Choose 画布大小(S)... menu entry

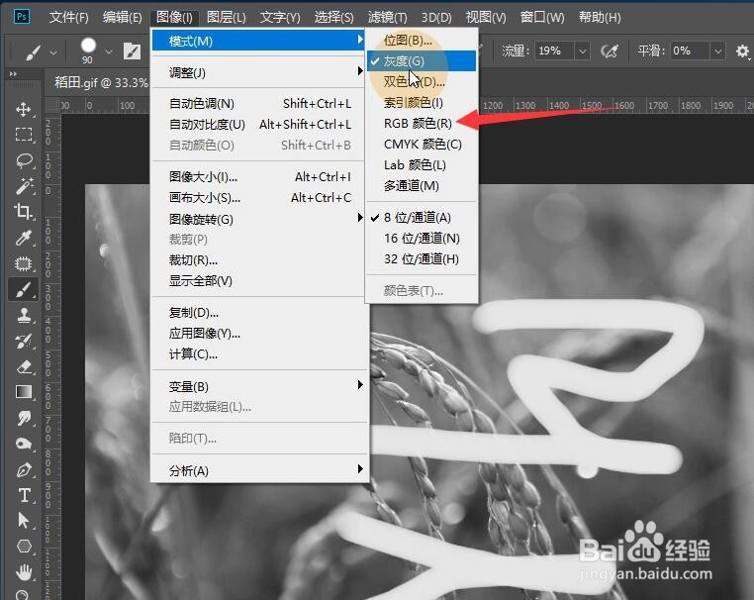(x=258, y=198)
